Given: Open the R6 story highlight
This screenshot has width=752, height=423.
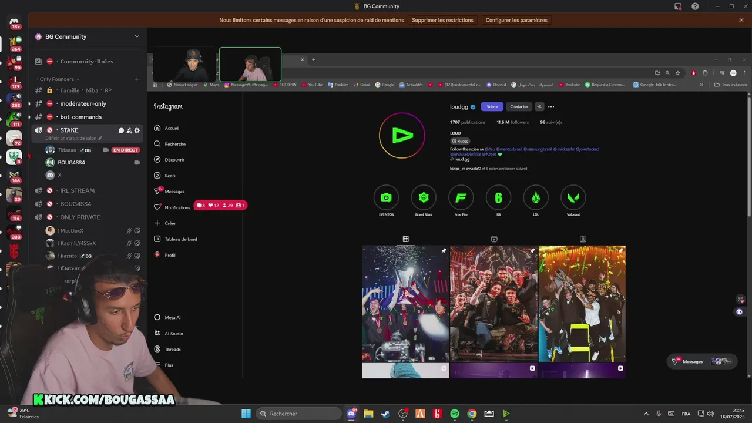Looking at the screenshot, I should [498, 198].
